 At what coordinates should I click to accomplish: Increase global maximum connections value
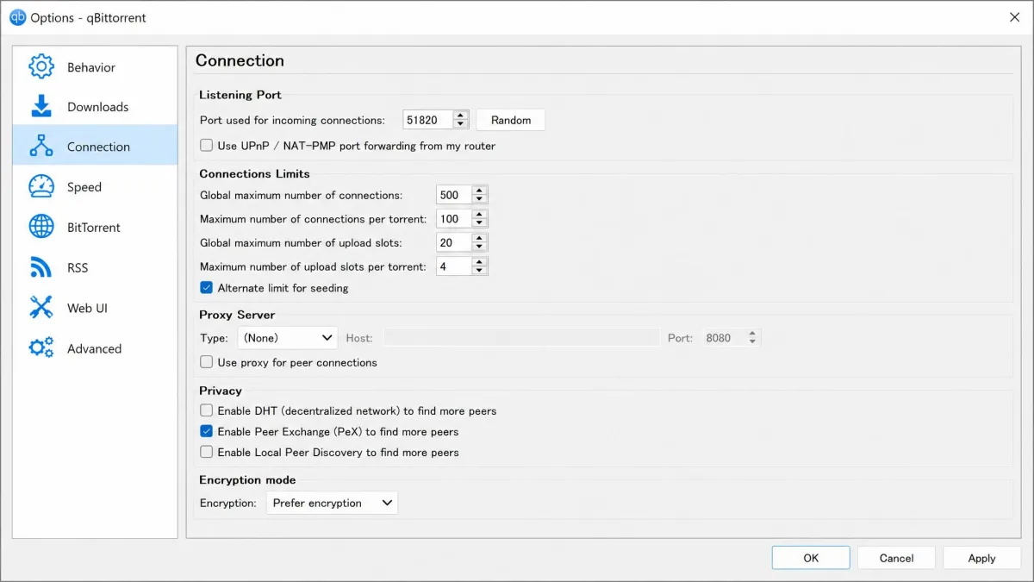pyautogui.click(x=480, y=191)
